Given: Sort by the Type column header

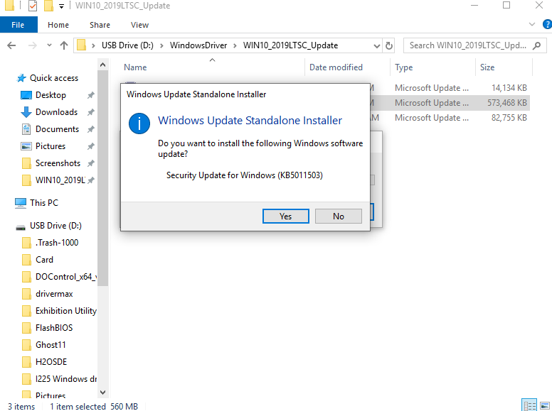Looking at the screenshot, I should pos(403,67).
